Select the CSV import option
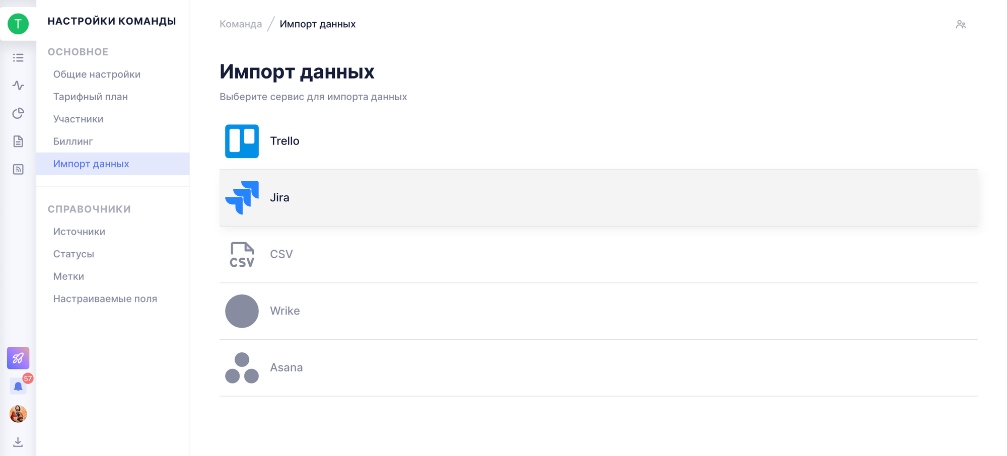Viewport: 1007px width, 456px height. [598, 255]
